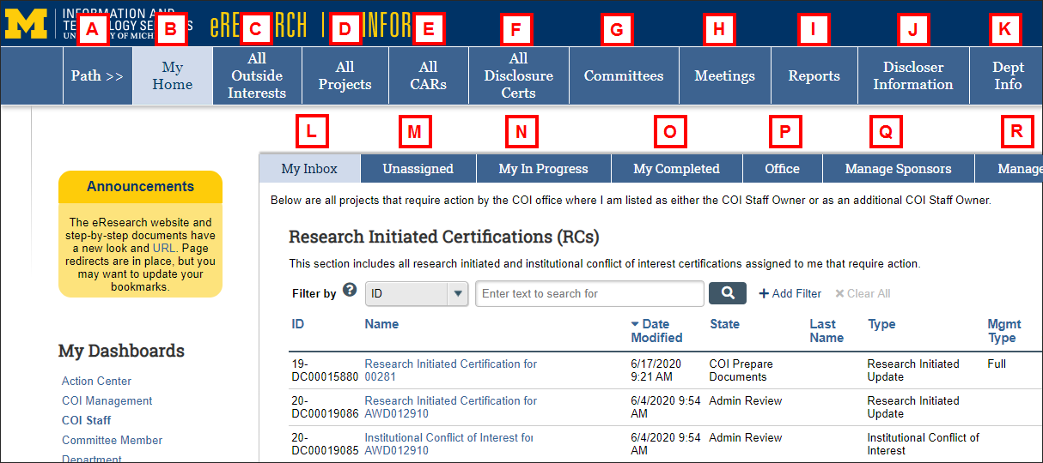Image resolution: width=1043 pixels, height=463 pixels.
Task: Sort by Name column header
Action: (x=381, y=324)
